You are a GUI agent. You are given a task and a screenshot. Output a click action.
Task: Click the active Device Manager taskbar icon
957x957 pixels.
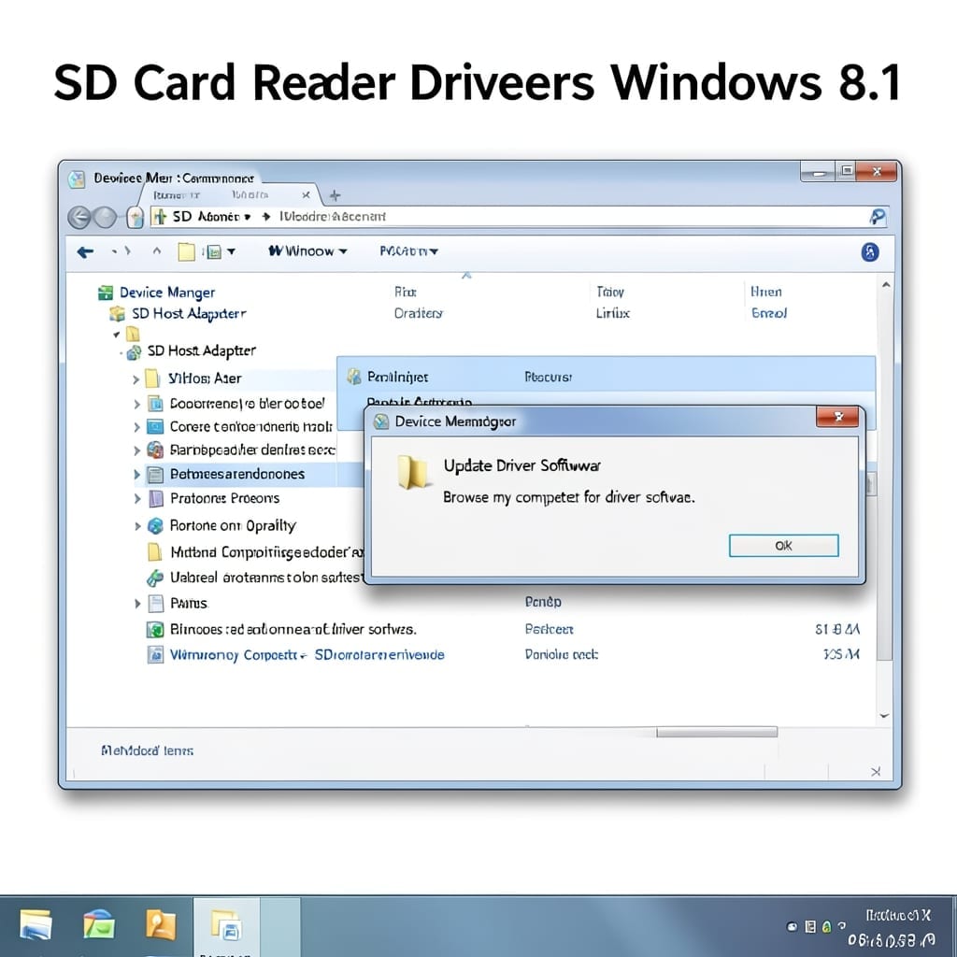coord(226,926)
